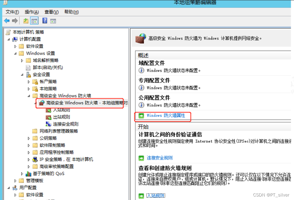The height and width of the screenshot is (200, 294).
Task: Select 应用程序控制策略 in the tree
Action: [57, 153]
